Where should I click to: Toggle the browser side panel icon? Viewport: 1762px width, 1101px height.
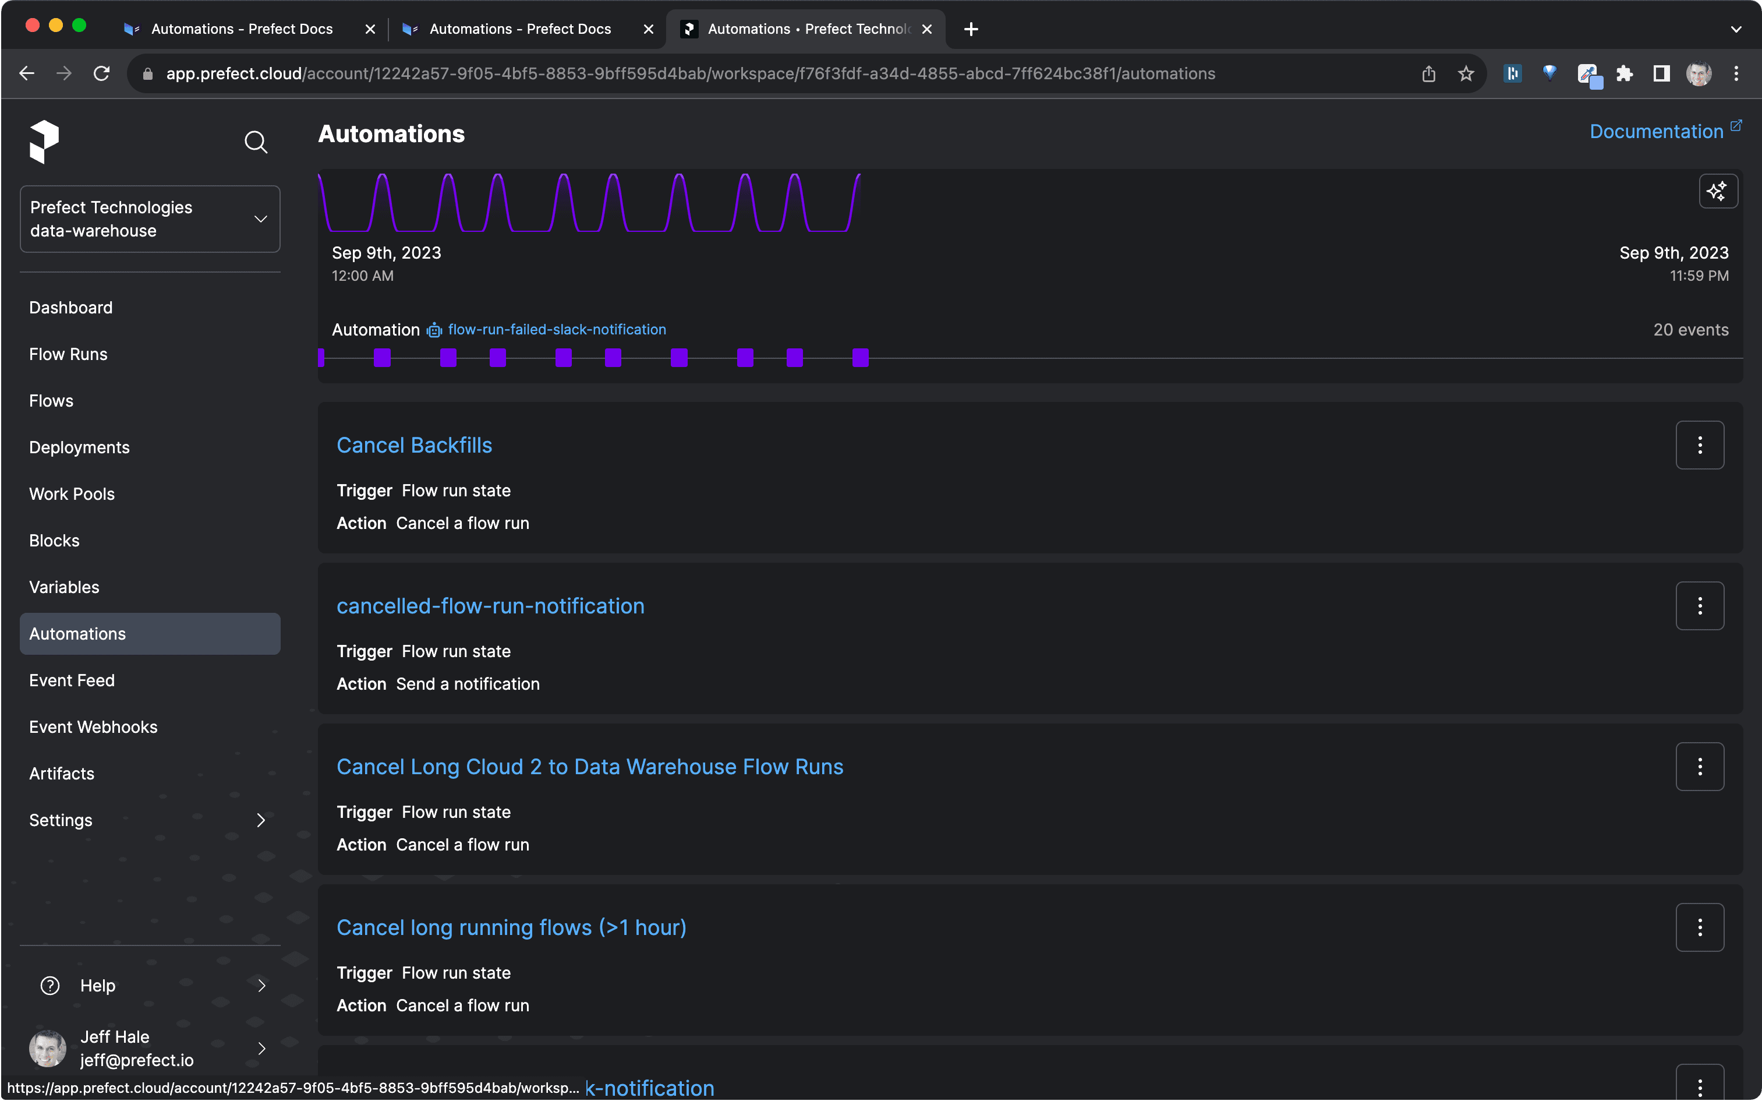[x=1662, y=73]
